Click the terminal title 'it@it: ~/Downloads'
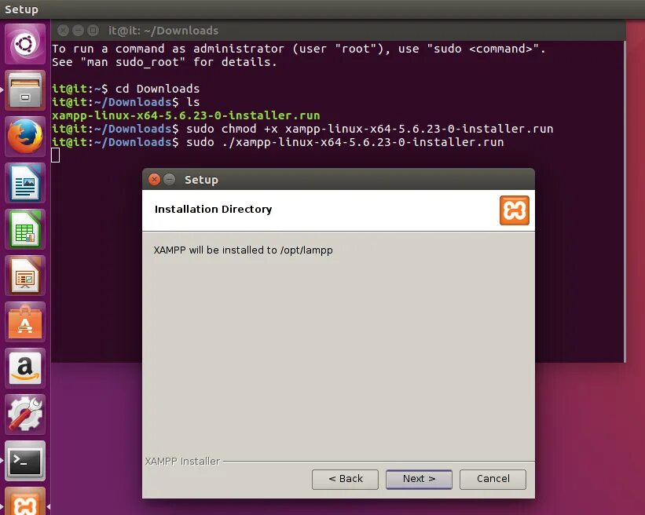The height and width of the screenshot is (515, 645). pyautogui.click(x=163, y=31)
